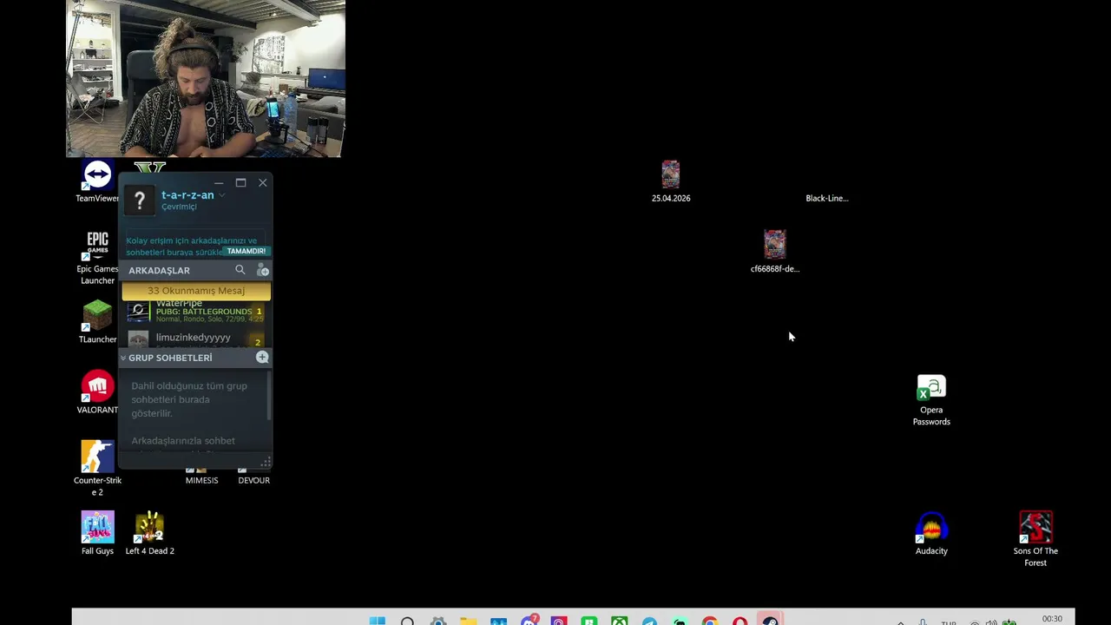This screenshot has height=625, width=1111.
Task: Open the VALORANT desktop shortcut
Action: 97,392
